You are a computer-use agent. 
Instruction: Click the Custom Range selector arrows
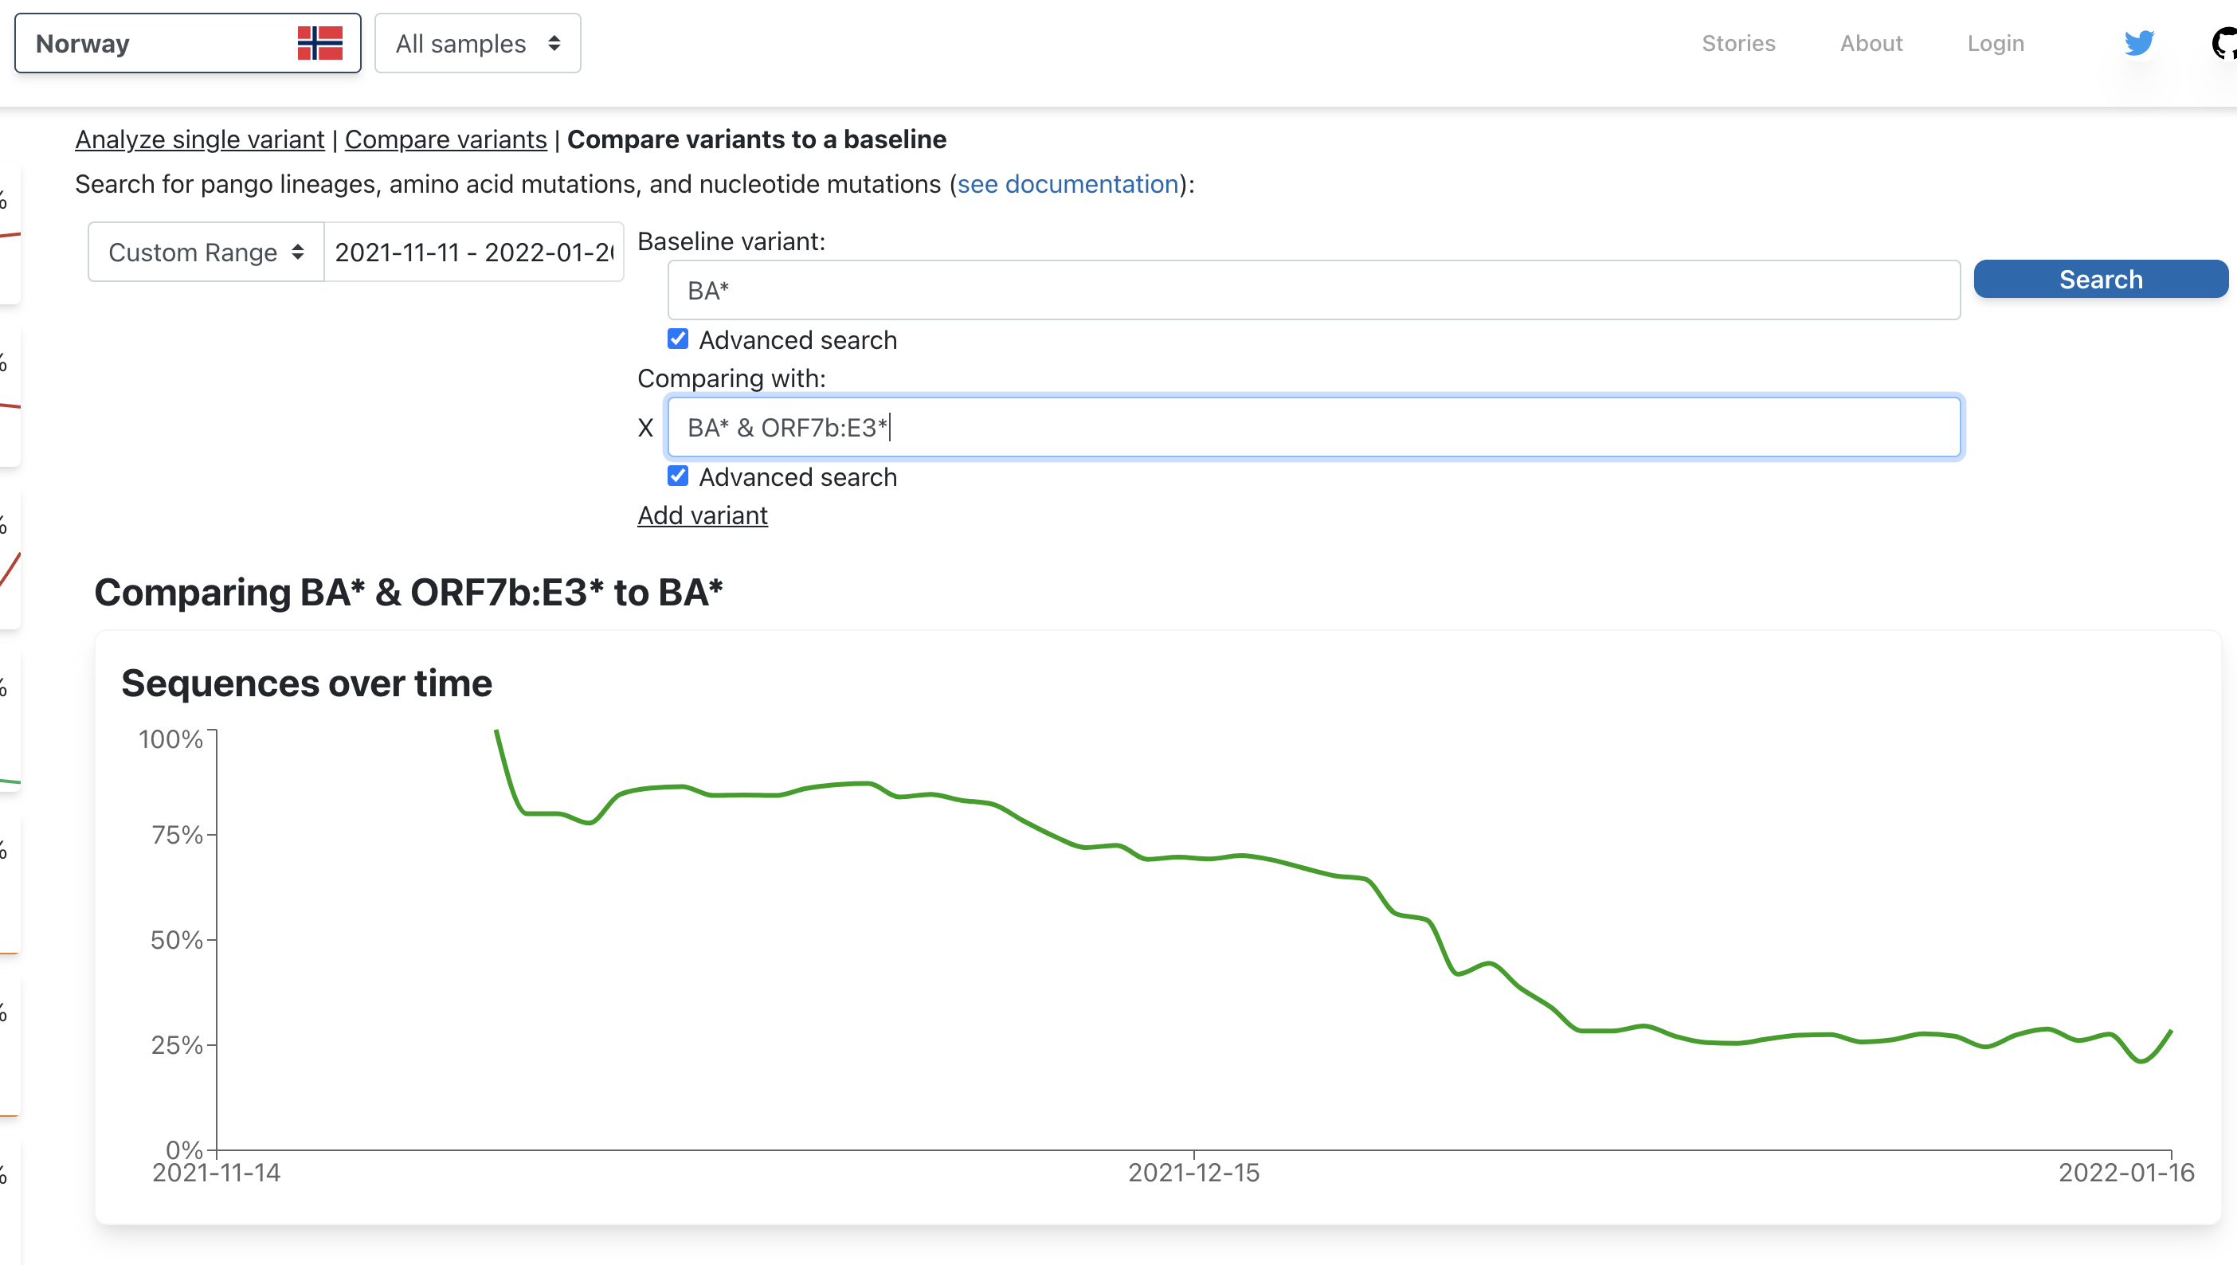(298, 252)
